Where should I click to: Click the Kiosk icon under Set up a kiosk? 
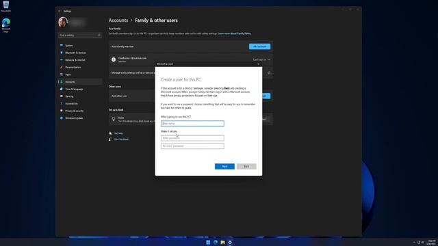tap(114, 119)
